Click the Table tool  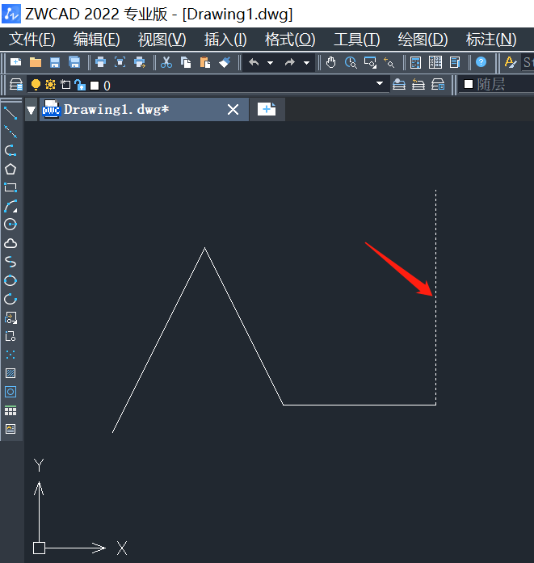pos(11,410)
